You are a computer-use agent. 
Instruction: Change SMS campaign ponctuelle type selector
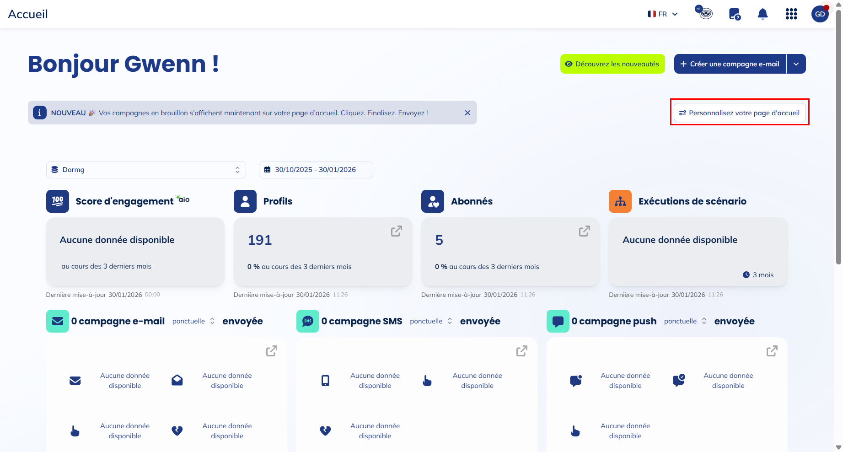(431, 321)
